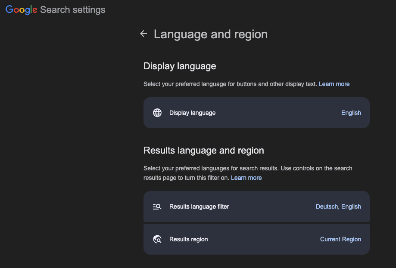This screenshot has height=268, width=396.
Task: Click the Display language label text
Action: point(192,113)
